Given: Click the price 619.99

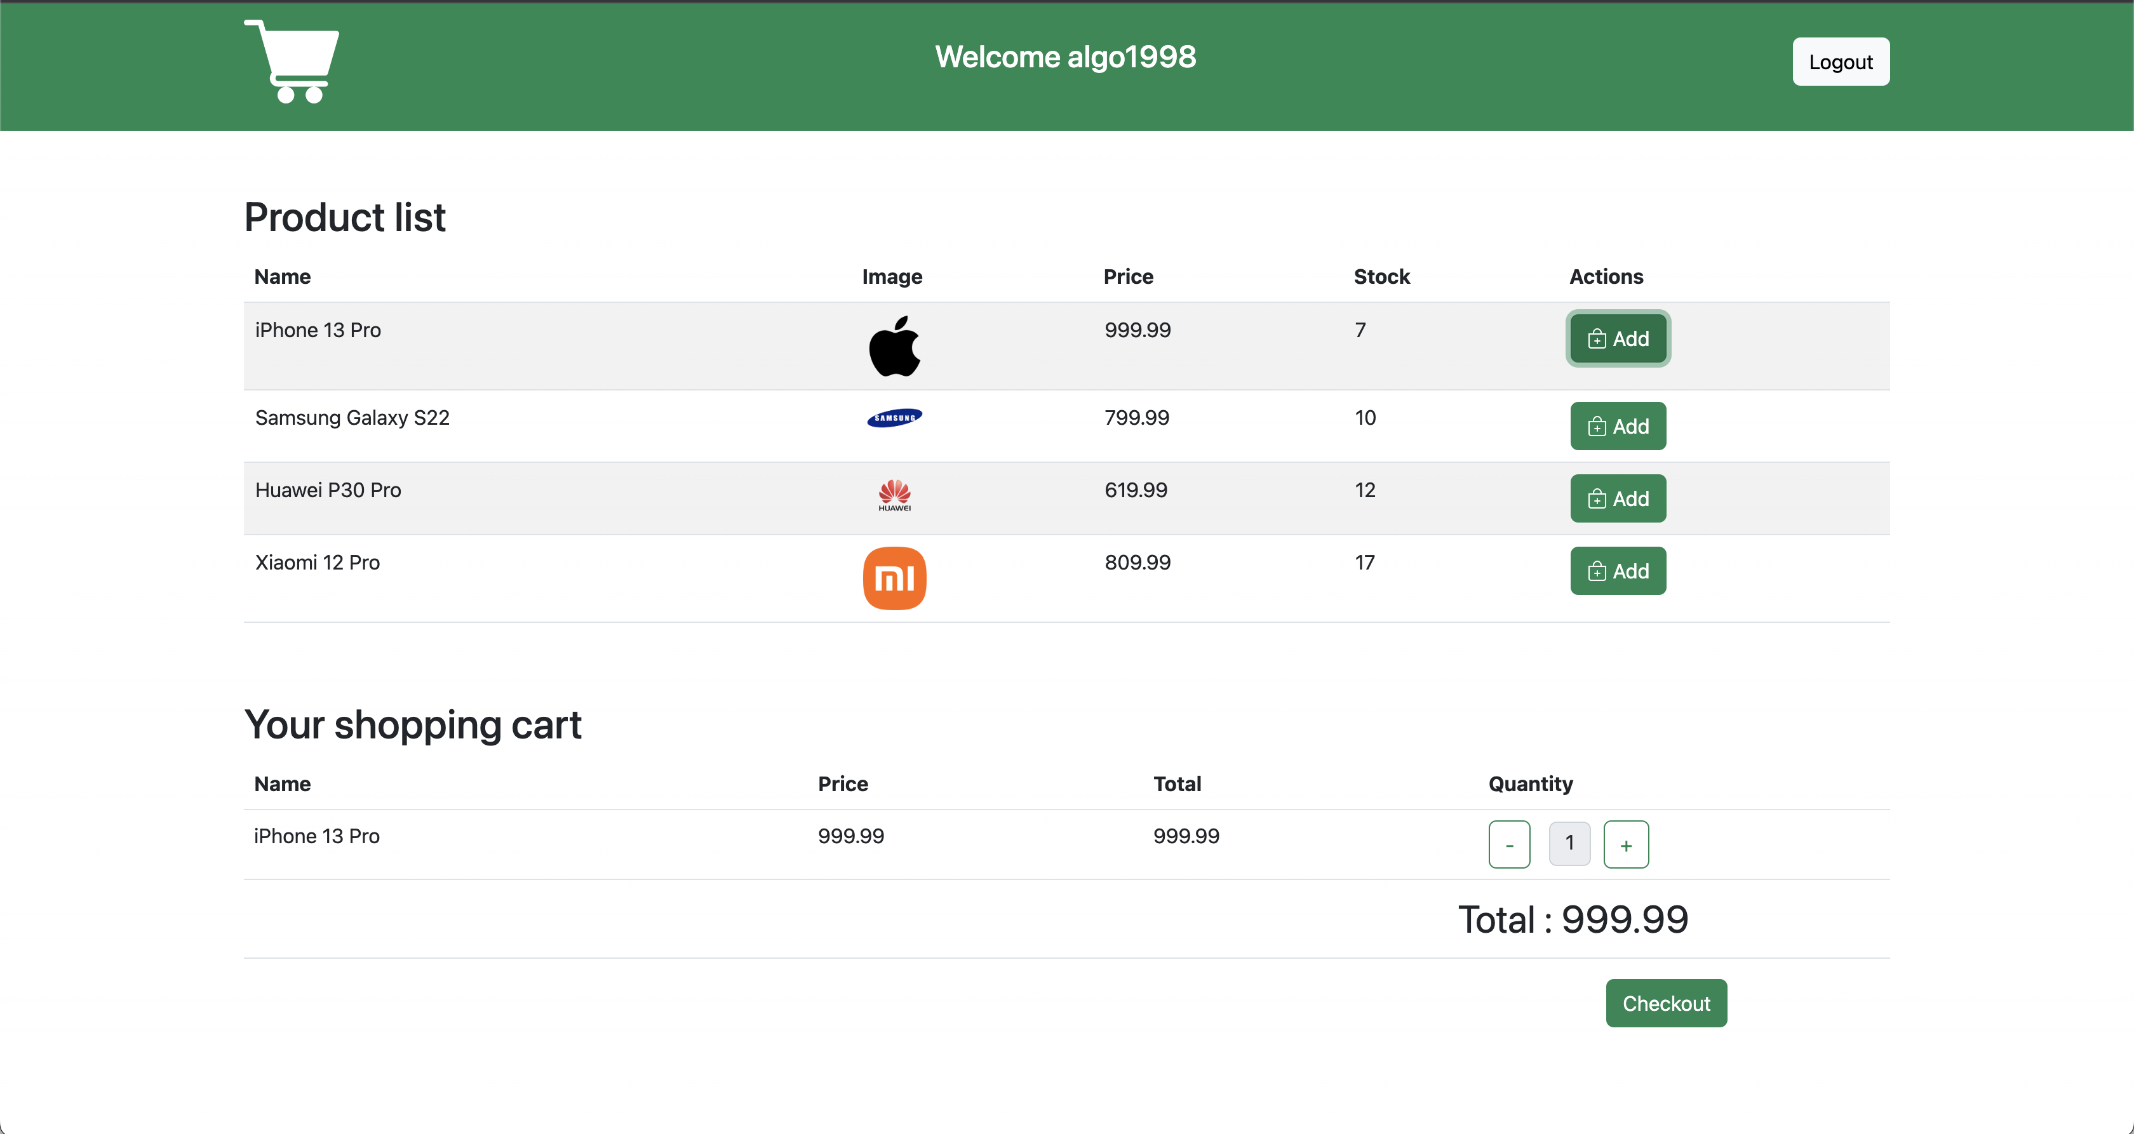Looking at the screenshot, I should coord(1136,490).
